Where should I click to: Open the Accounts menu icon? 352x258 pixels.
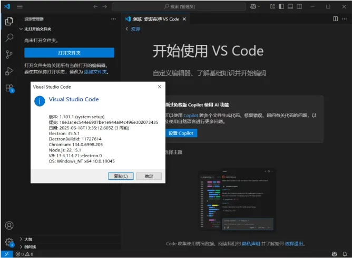(9, 225)
